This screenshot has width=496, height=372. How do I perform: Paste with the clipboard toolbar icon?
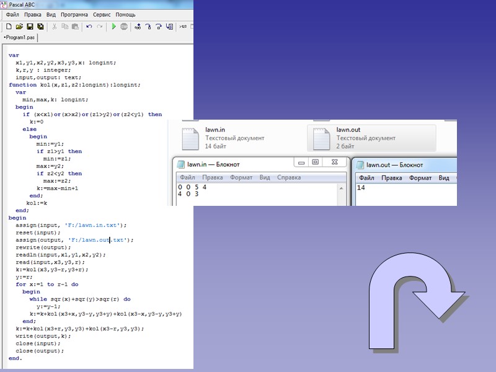coord(75,27)
